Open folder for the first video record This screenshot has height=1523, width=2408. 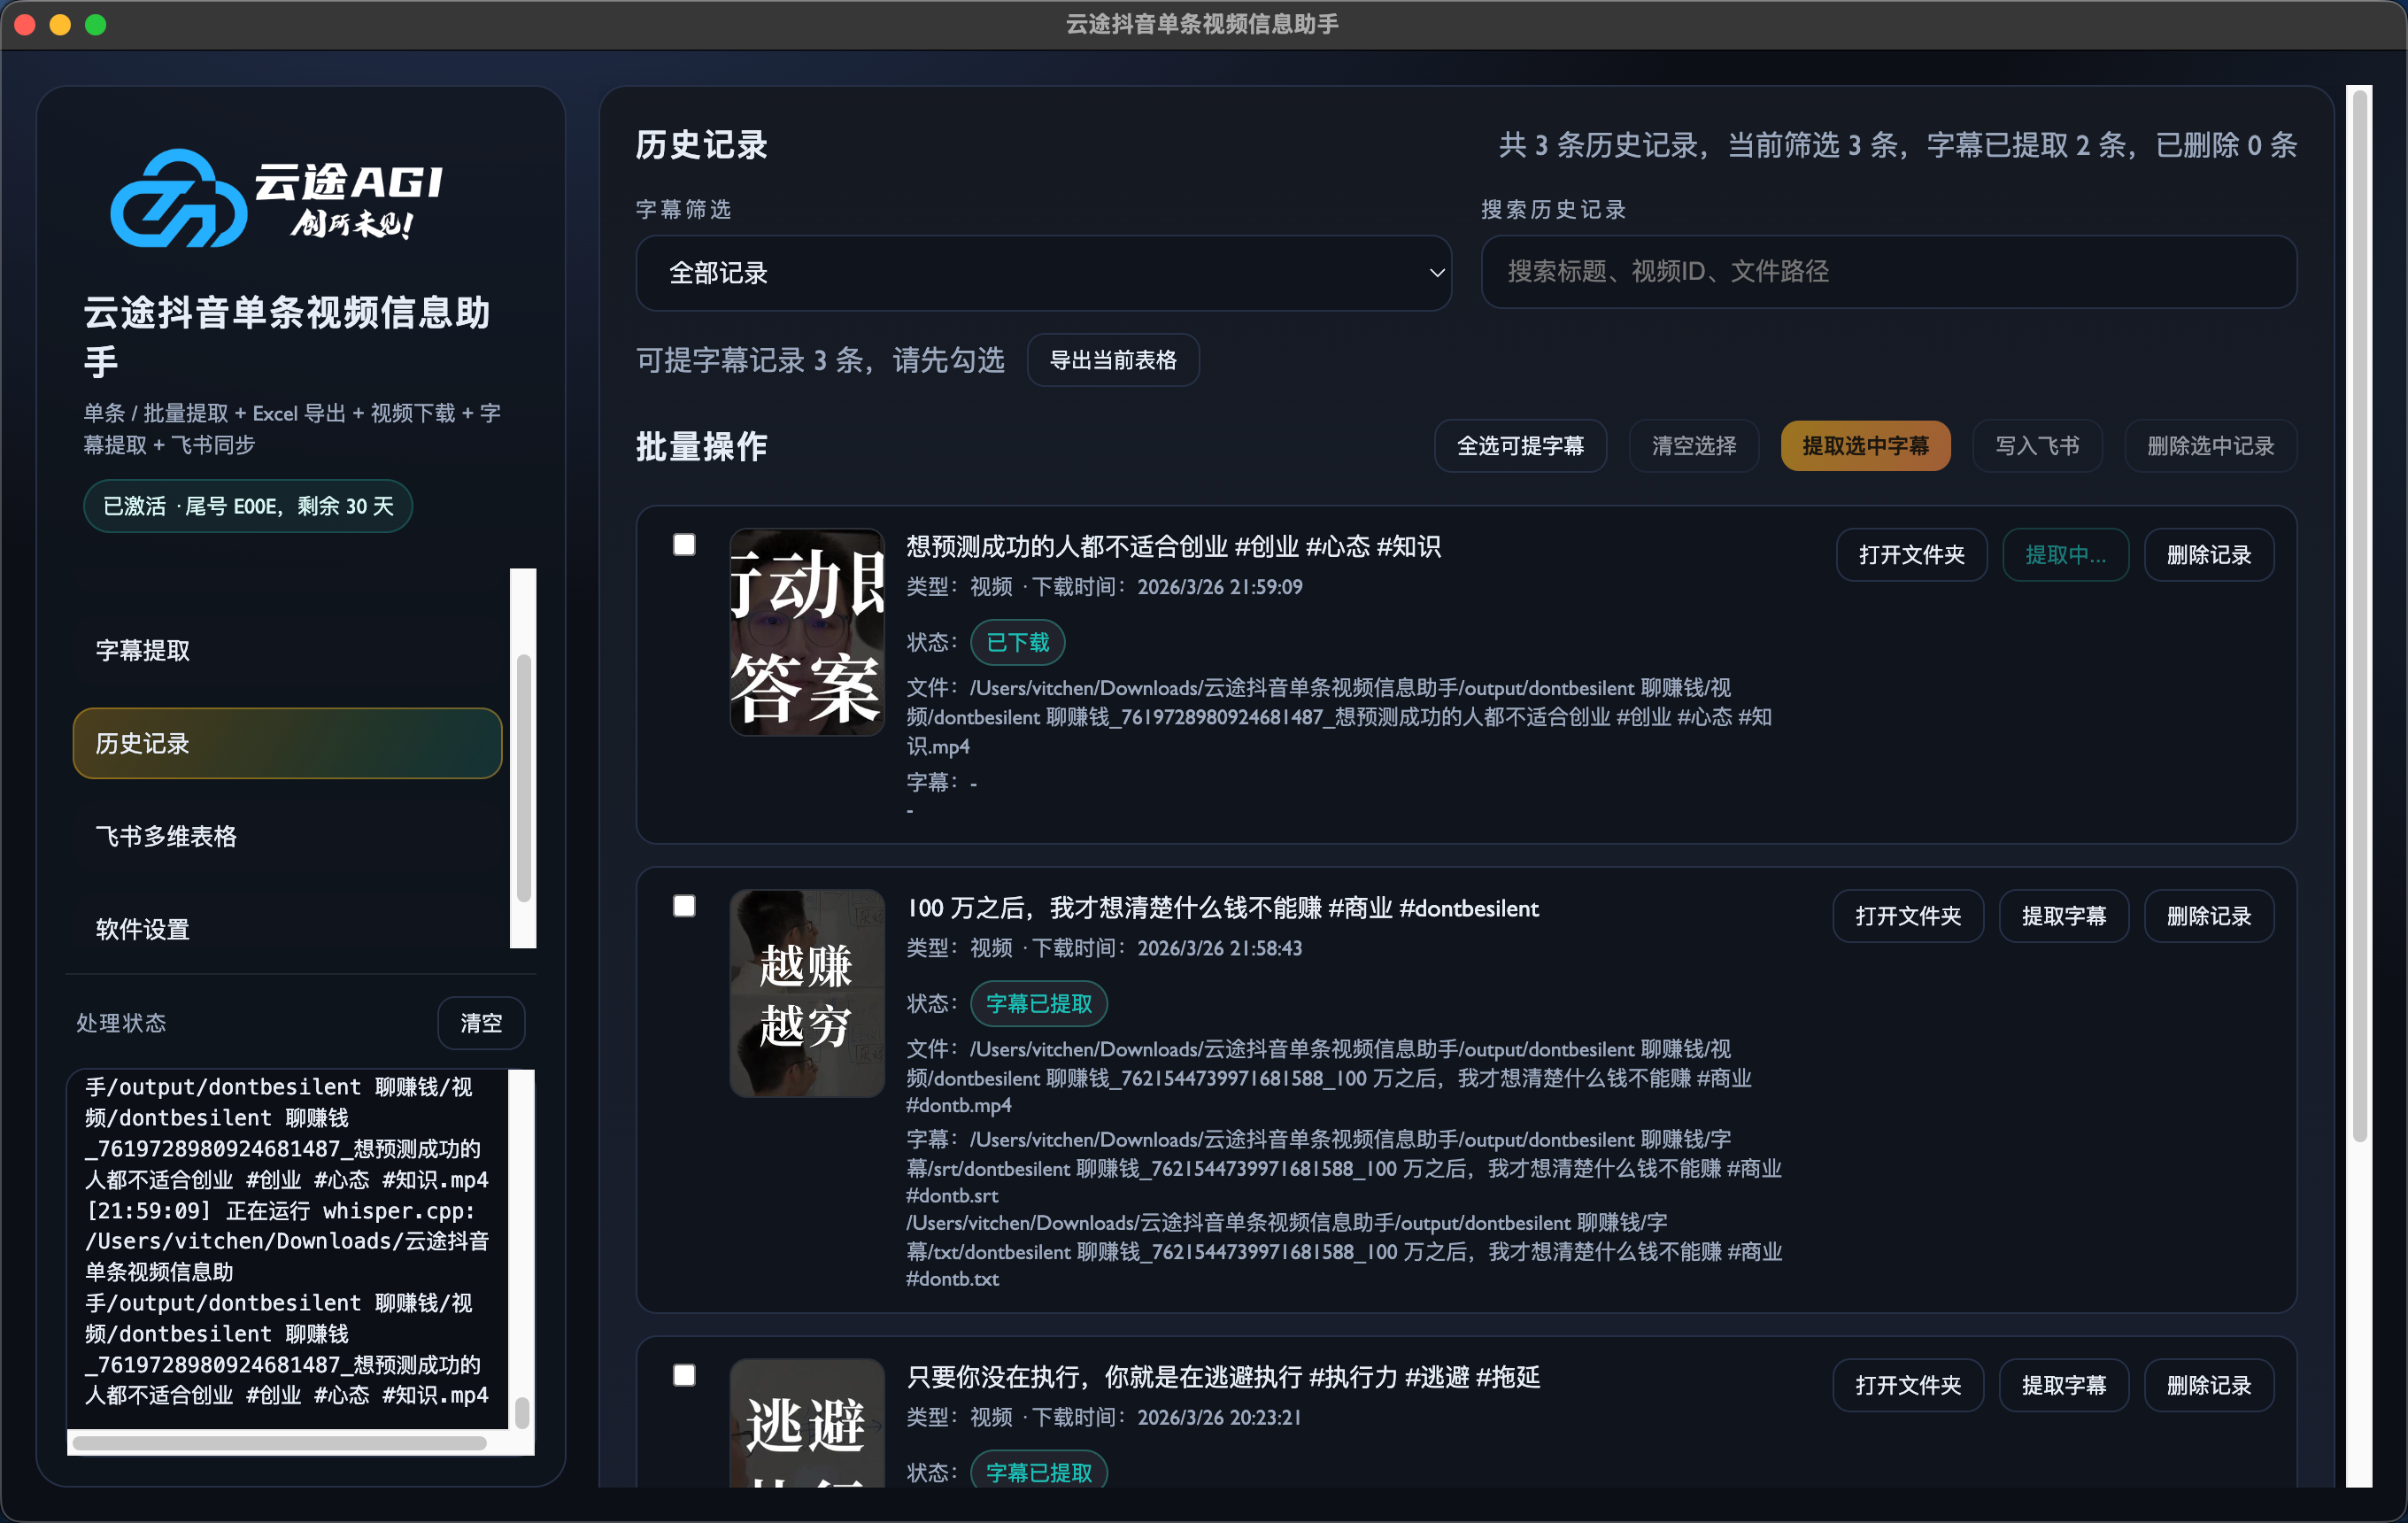tap(1911, 554)
